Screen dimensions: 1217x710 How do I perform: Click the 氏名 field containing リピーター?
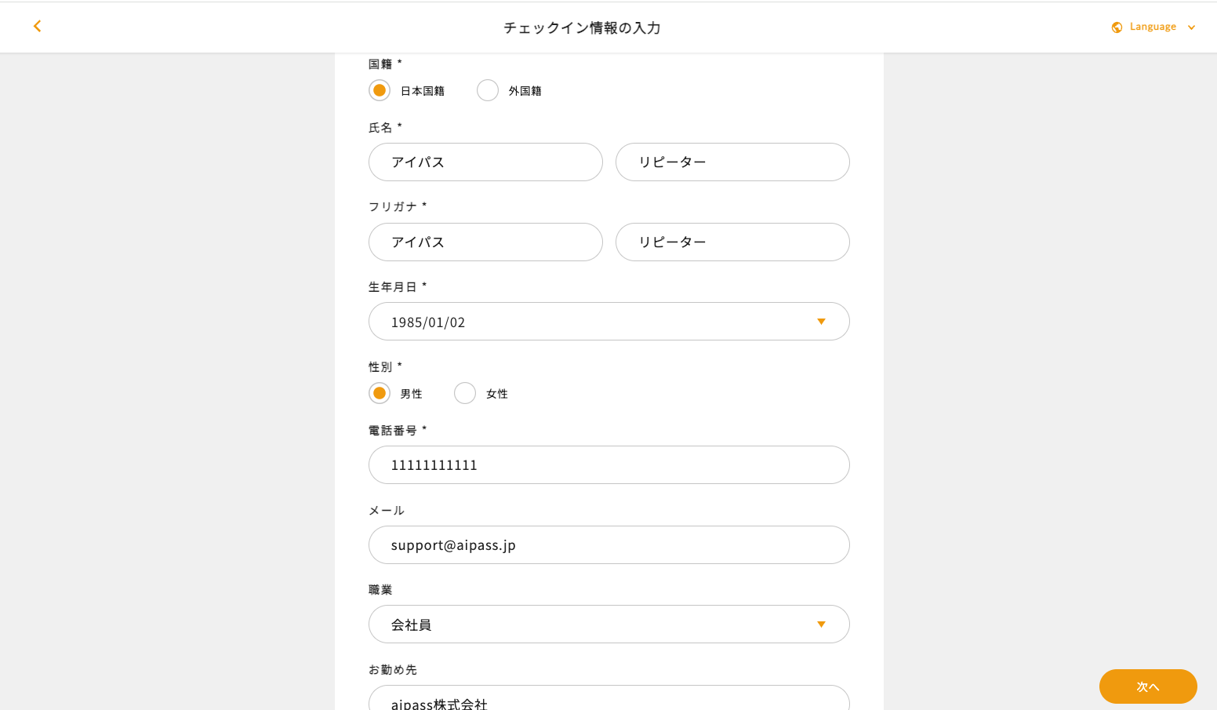point(732,162)
